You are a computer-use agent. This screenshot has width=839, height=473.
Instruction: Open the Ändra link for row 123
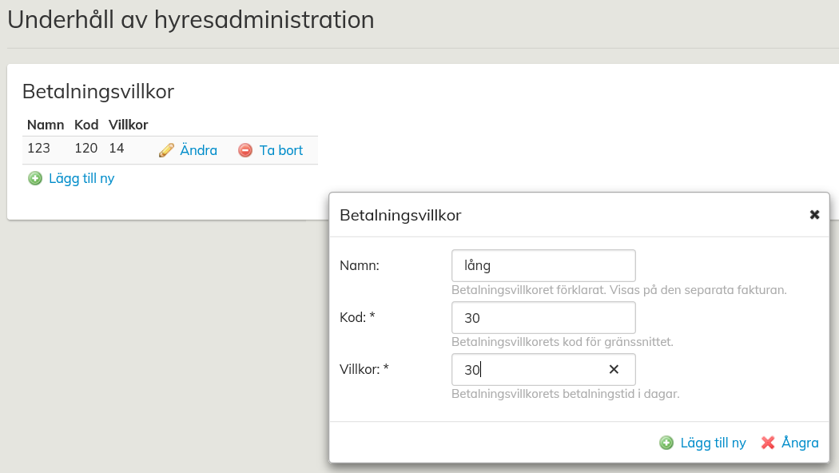tap(198, 150)
